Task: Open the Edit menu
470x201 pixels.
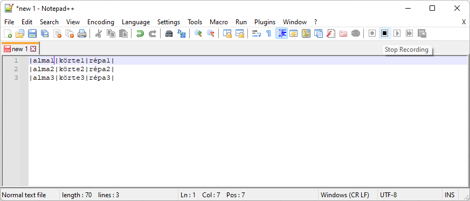Action: point(27,22)
